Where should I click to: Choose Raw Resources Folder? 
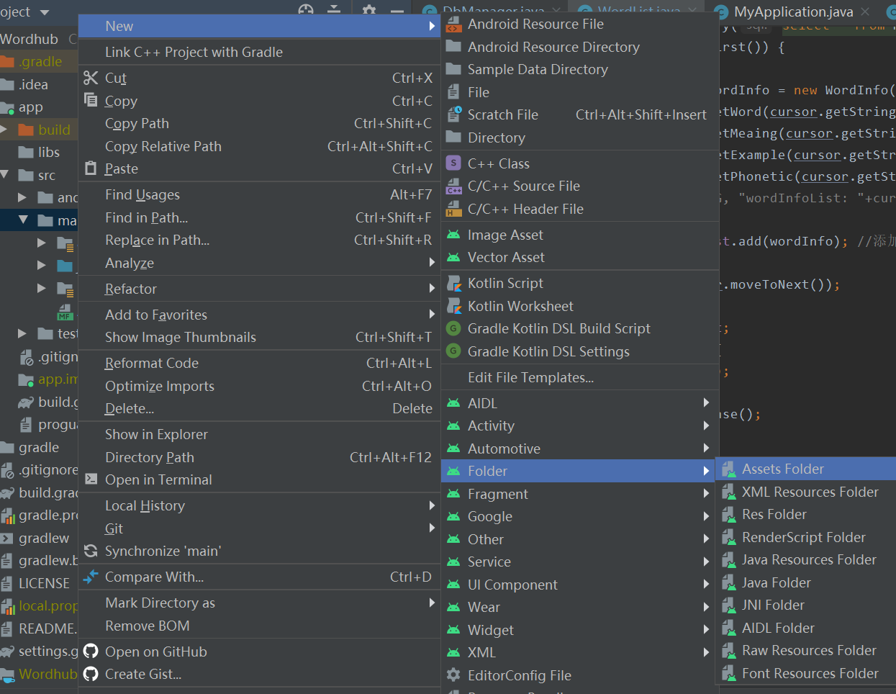(806, 650)
